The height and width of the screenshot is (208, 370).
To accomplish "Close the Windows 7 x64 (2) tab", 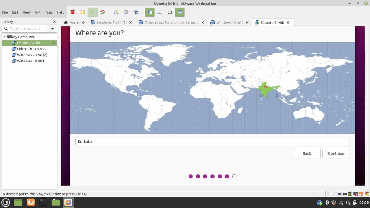I will [131, 22].
